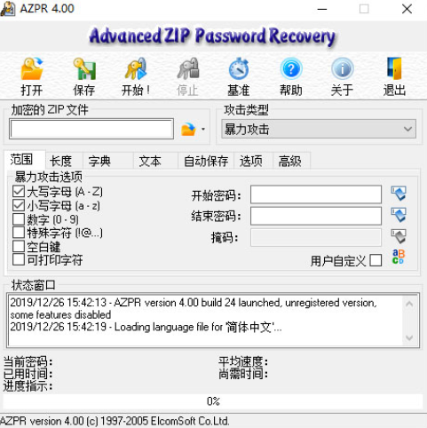Click the 0% progress bar
Image resolution: width=427 pixels, height=428 pixels.
pyautogui.click(x=213, y=401)
